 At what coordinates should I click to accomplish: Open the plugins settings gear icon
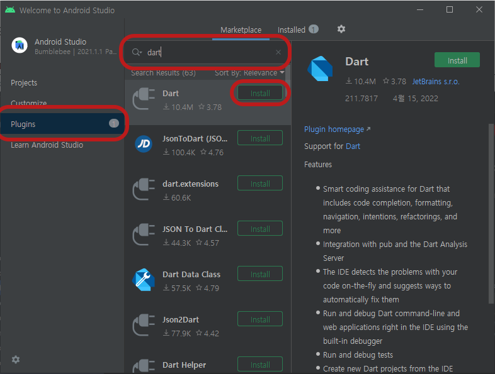click(x=341, y=30)
